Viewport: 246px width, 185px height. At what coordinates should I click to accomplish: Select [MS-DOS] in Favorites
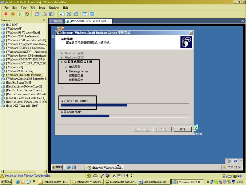(12, 25)
